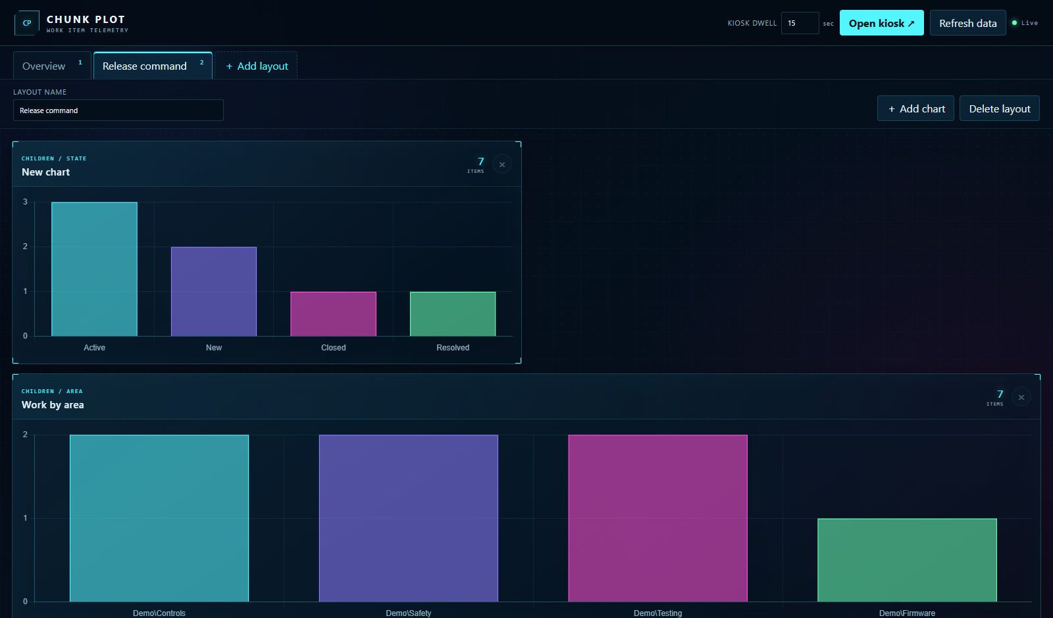Click the CHILDREN / AREA label

point(52,391)
